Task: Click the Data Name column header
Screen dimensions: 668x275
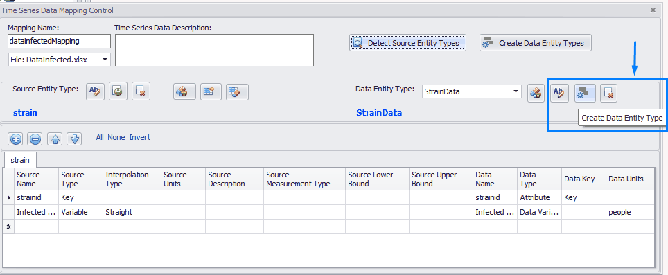Action: click(495, 179)
